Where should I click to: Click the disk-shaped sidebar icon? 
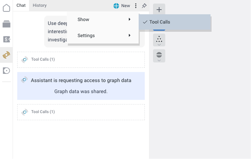tap(6, 71)
